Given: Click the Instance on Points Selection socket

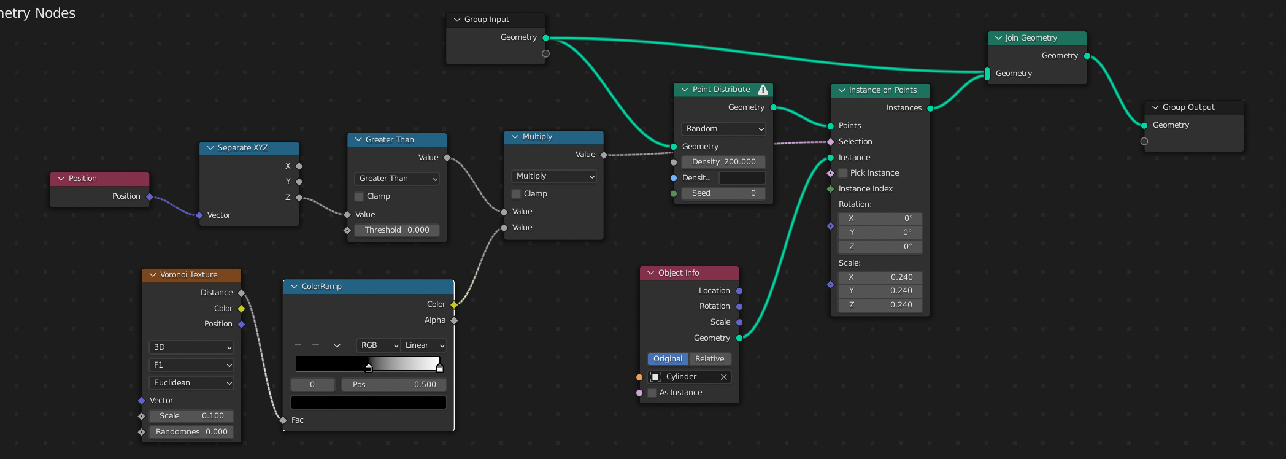Looking at the screenshot, I should [x=831, y=142].
